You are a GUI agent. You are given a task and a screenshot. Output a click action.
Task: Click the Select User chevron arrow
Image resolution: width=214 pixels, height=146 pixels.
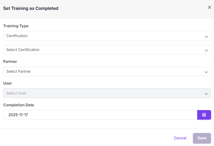206,94
